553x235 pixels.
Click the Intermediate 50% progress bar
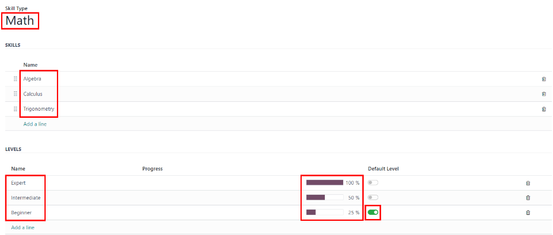point(324,198)
